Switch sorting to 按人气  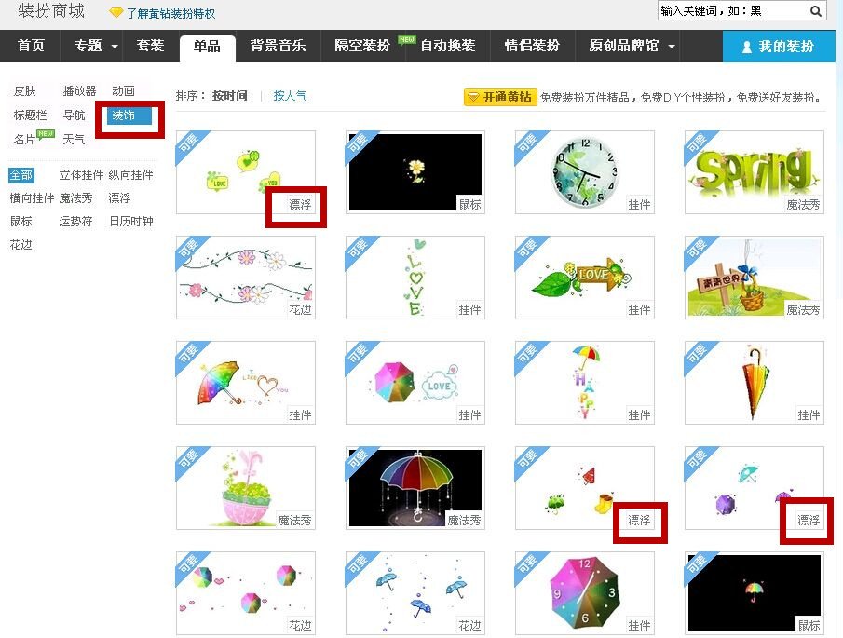tap(290, 96)
